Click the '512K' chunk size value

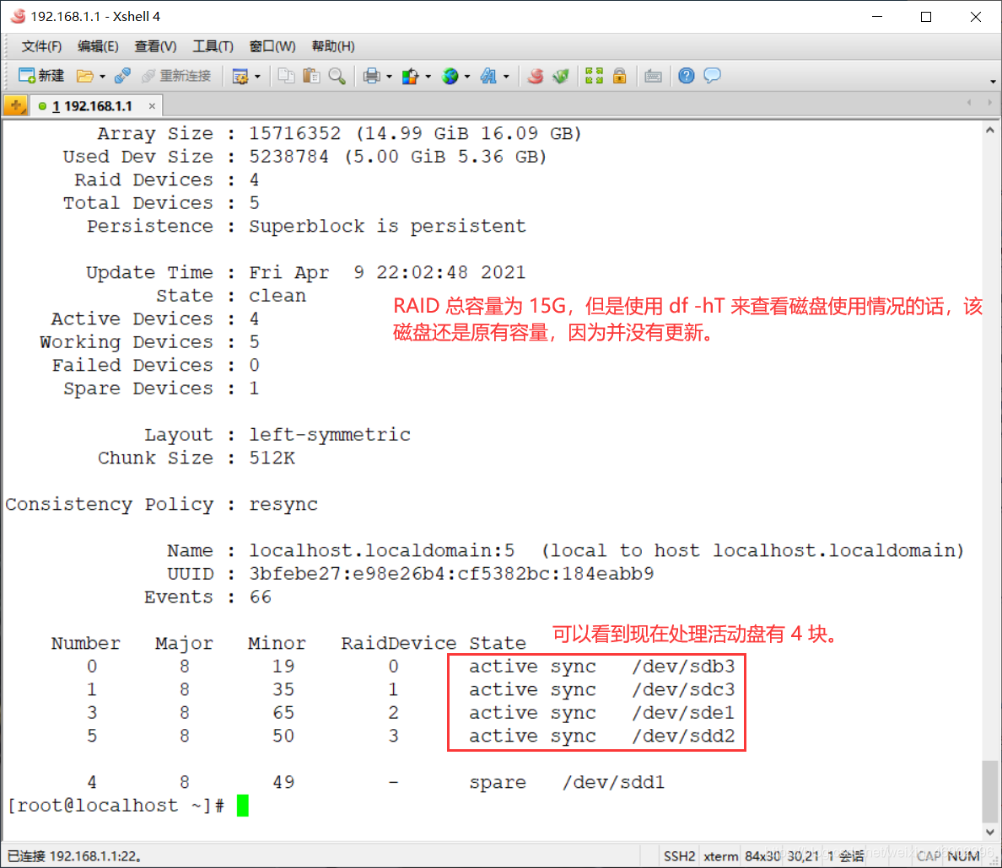272,458
